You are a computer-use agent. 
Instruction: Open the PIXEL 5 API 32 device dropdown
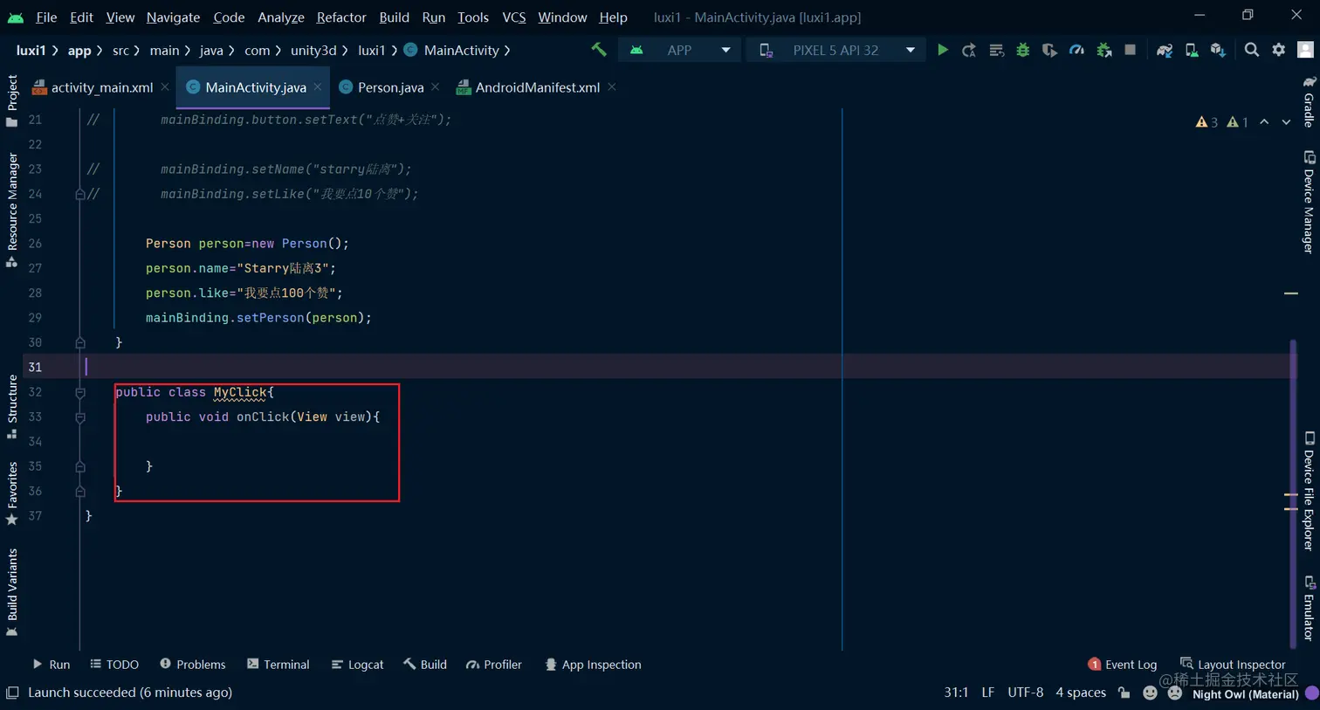(836, 50)
